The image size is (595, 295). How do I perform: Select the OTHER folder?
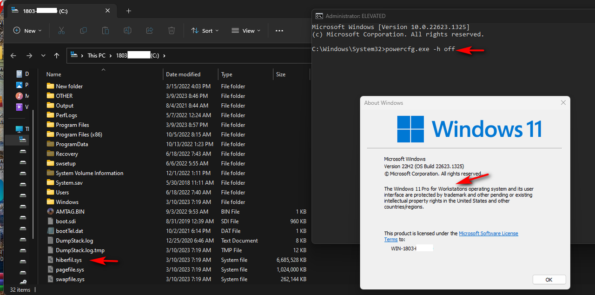pyautogui.click(x=64, y=96)
